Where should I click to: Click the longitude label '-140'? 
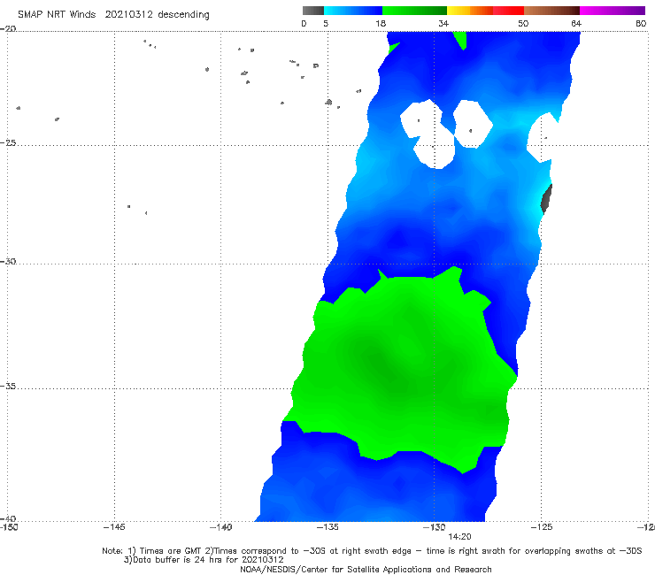pyautogui.click(x=220, y=527)
